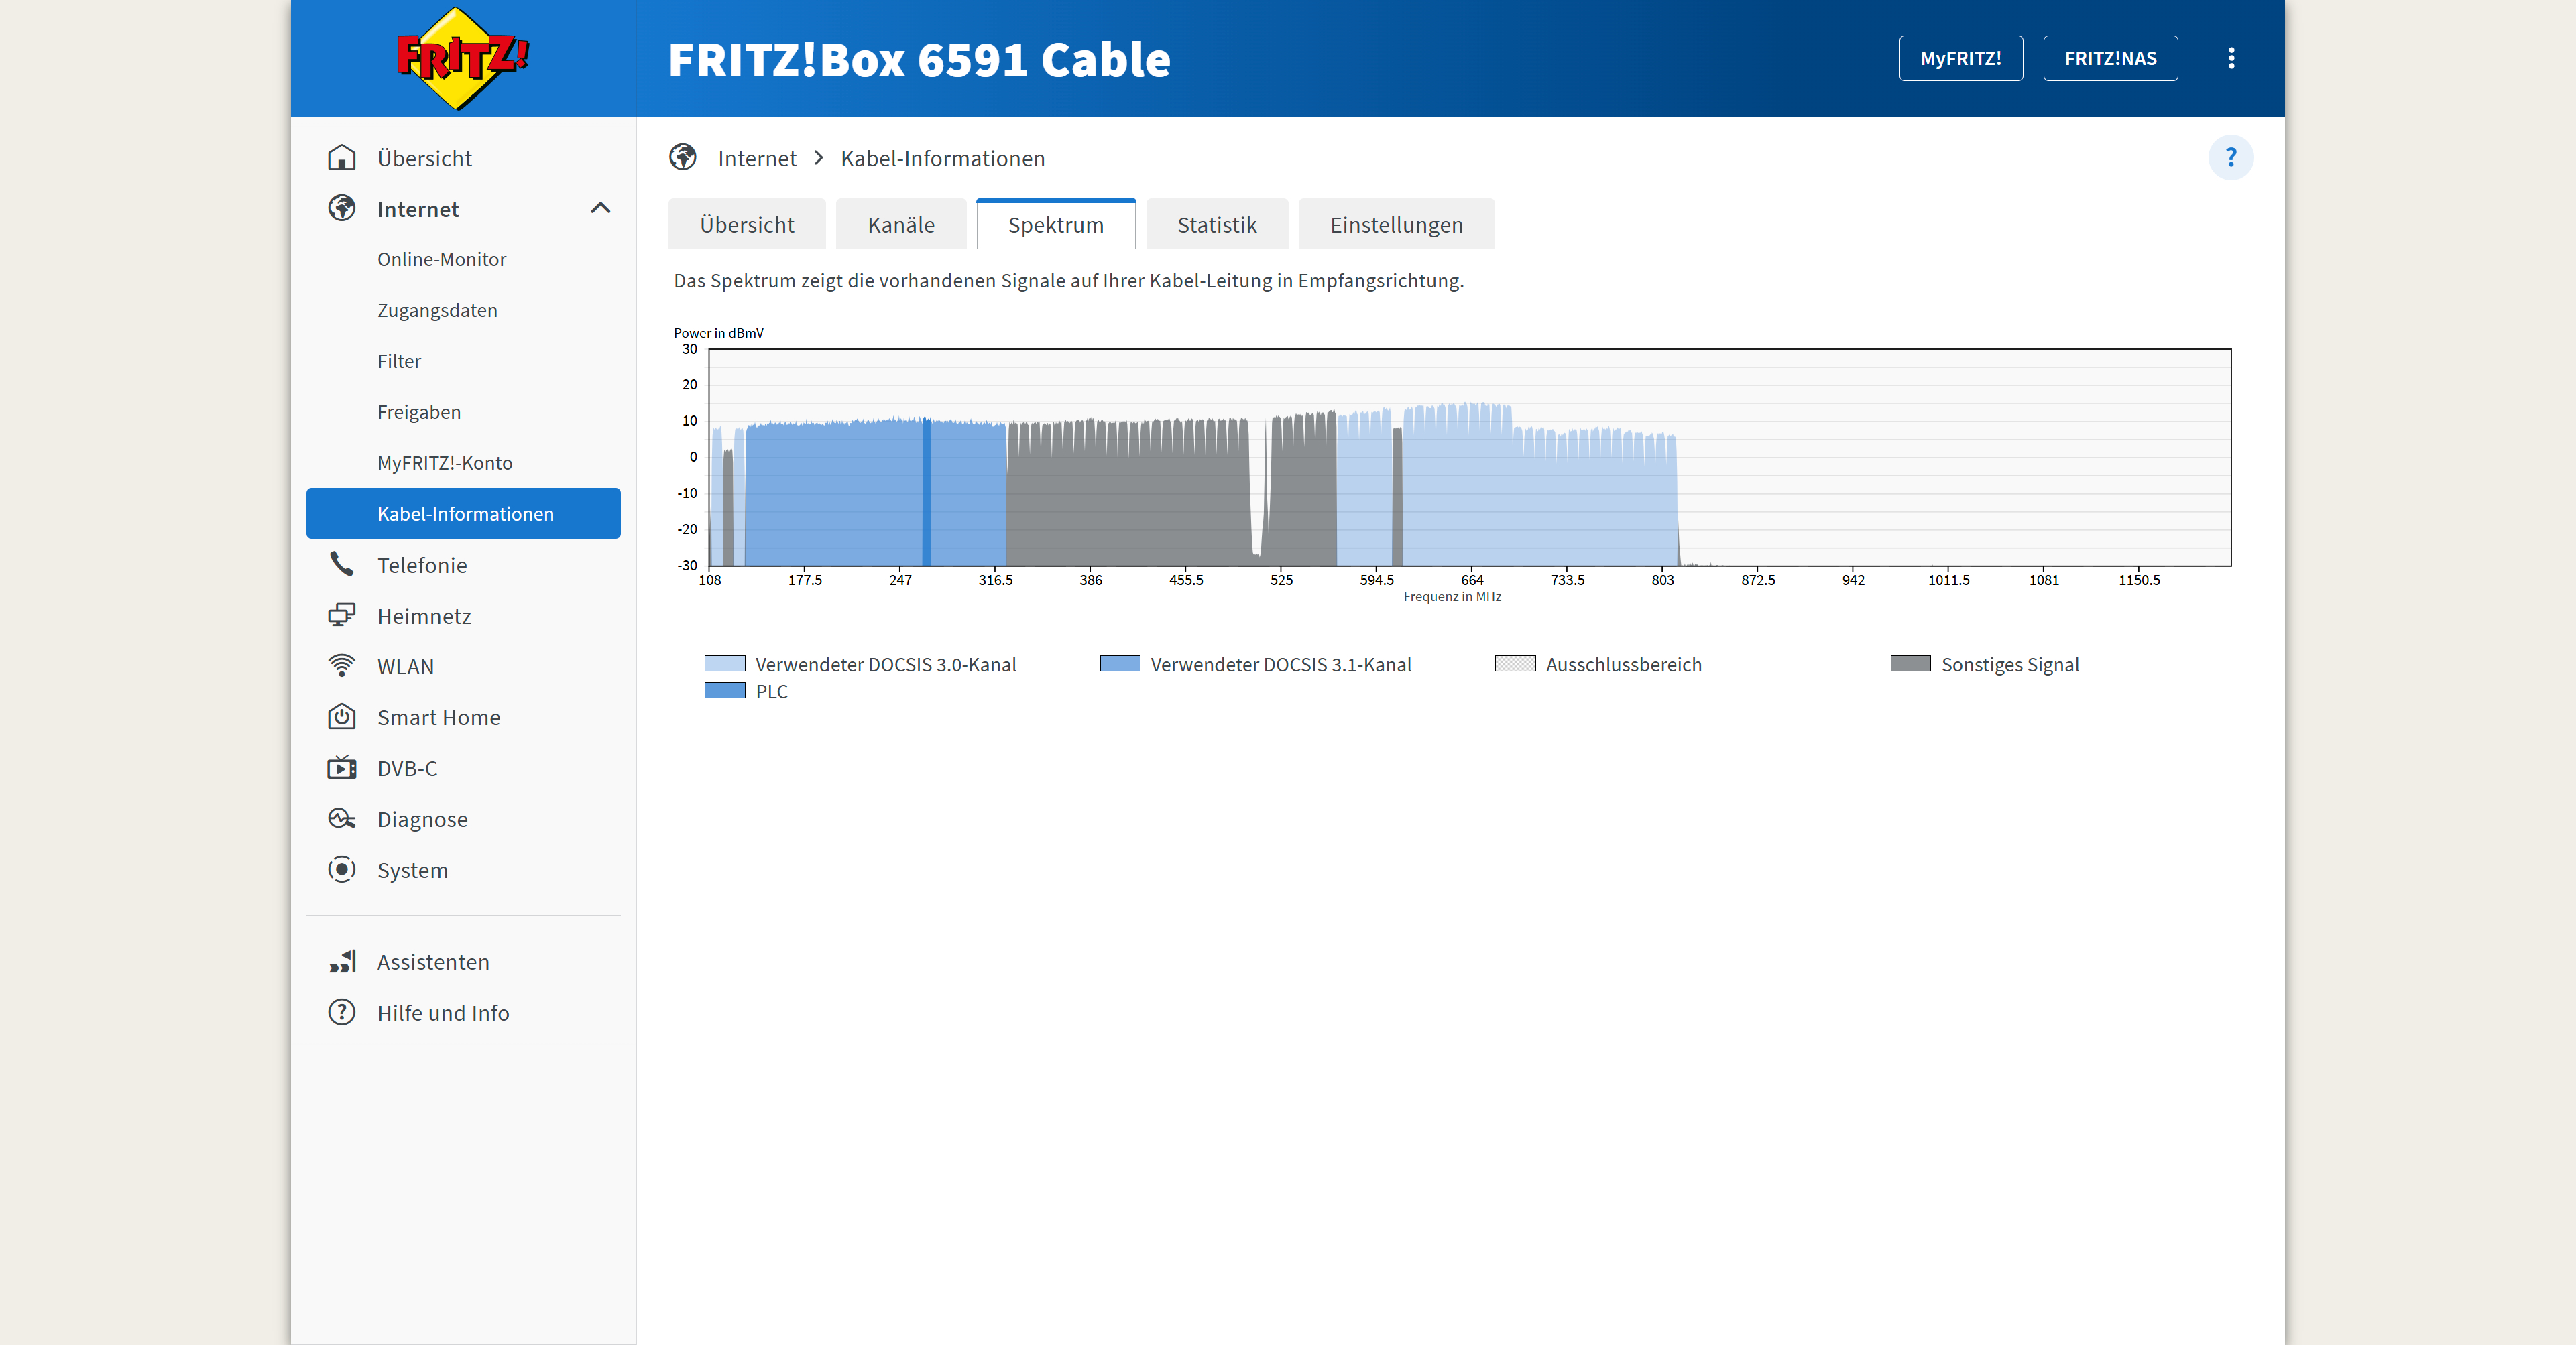
Task: Collapse the Internet menu chevron
Action: [600, 209]
